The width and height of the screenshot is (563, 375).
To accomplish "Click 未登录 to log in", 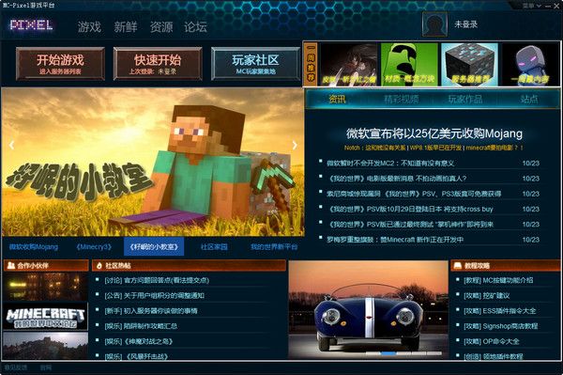I will coord(465,24).
